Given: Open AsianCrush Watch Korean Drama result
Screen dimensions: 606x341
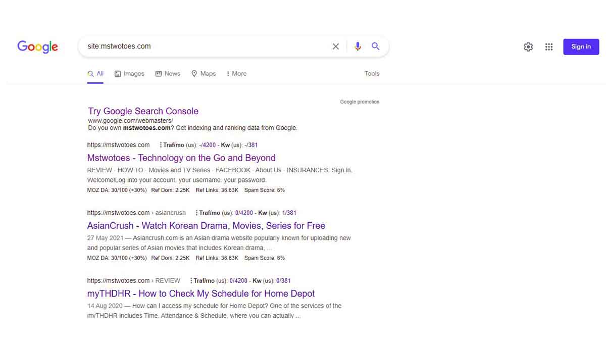Looking at the screenshot, I should point(206,226).
